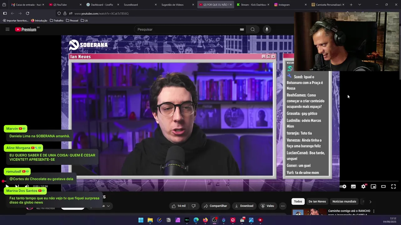The height and width of the screenshot is (225, 401).
Task: Open Caminhe comigo até o RANCHO thumbnail
Action: tap(309, 212)
